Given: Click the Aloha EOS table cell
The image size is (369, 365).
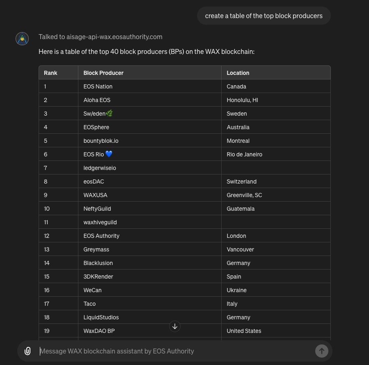Looking at the screenshot, I should pos(97,100).
